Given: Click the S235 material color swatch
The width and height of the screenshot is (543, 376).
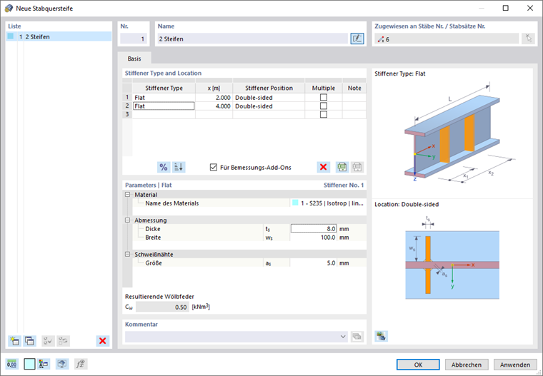Looking at the screenshot, I should [295, 203].
